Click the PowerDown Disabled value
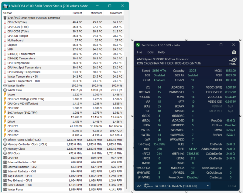This screenshot has width=243, height=193. click(x=193, y=177)
